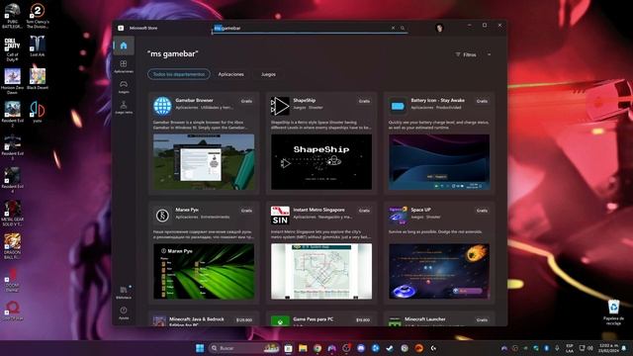Open the ShapeShip black preview thumbnail

coord(321,162)
